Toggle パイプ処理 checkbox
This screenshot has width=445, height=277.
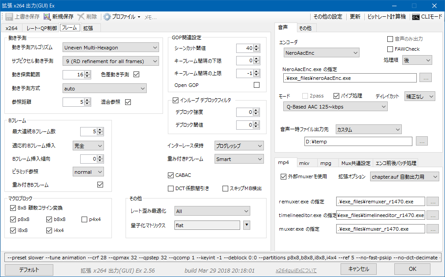[336, 96]
